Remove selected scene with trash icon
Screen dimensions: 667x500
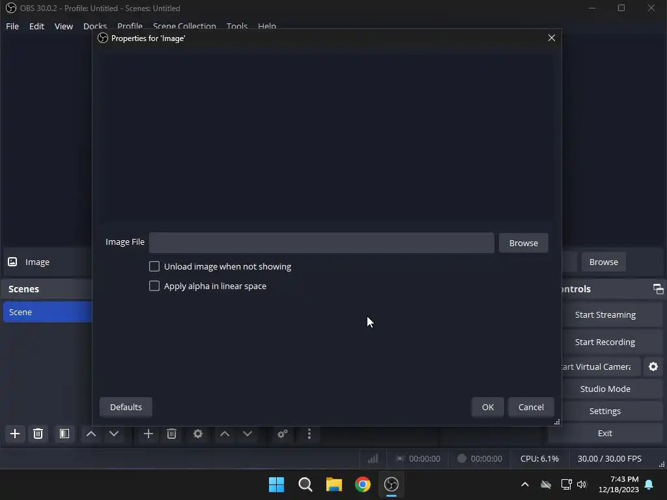38,434
